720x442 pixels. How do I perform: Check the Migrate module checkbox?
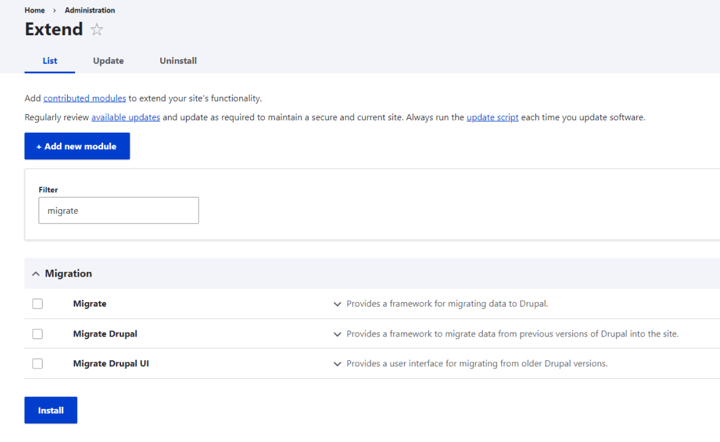[37, 304]
